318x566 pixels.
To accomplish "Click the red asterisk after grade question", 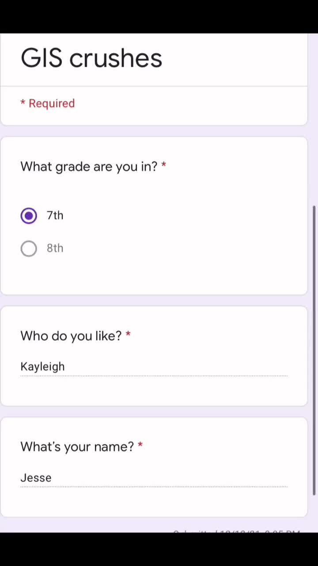I will coord(164,165).
